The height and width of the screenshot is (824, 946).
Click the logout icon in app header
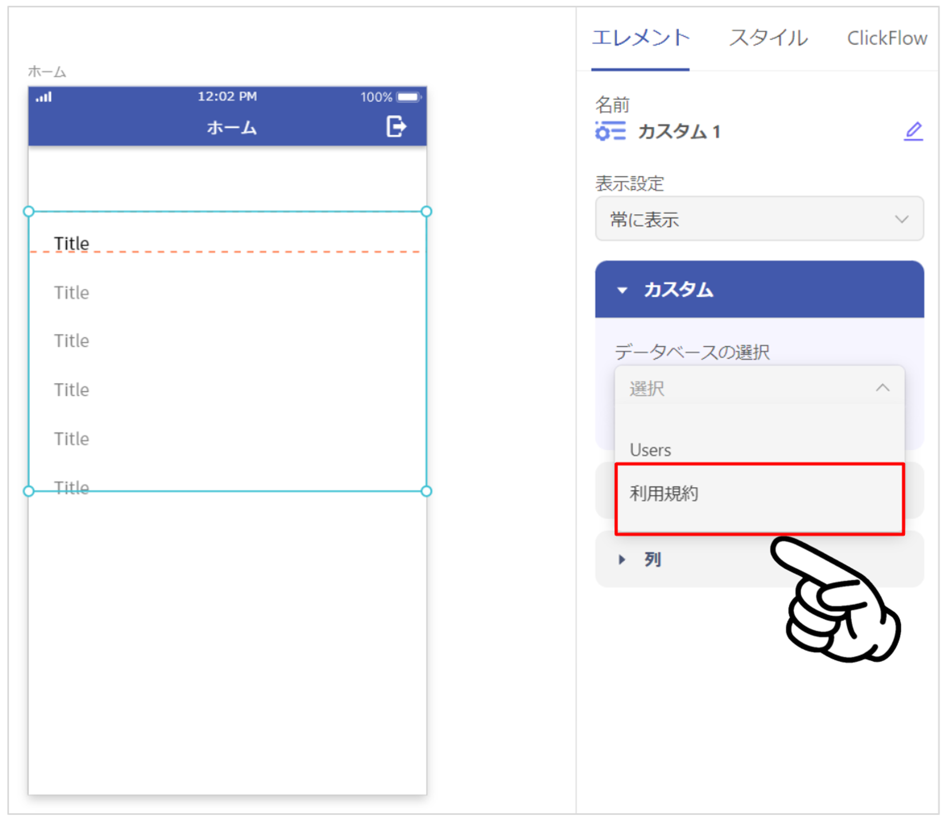396,127
